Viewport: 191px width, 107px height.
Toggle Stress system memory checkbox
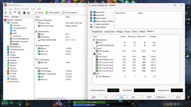coord(94,21)
